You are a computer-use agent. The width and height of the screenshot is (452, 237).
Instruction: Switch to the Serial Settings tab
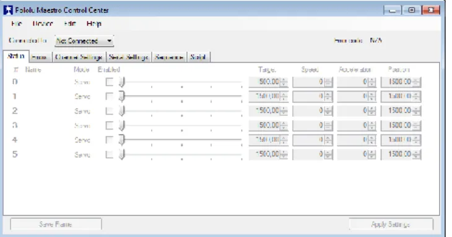(129, 57)
